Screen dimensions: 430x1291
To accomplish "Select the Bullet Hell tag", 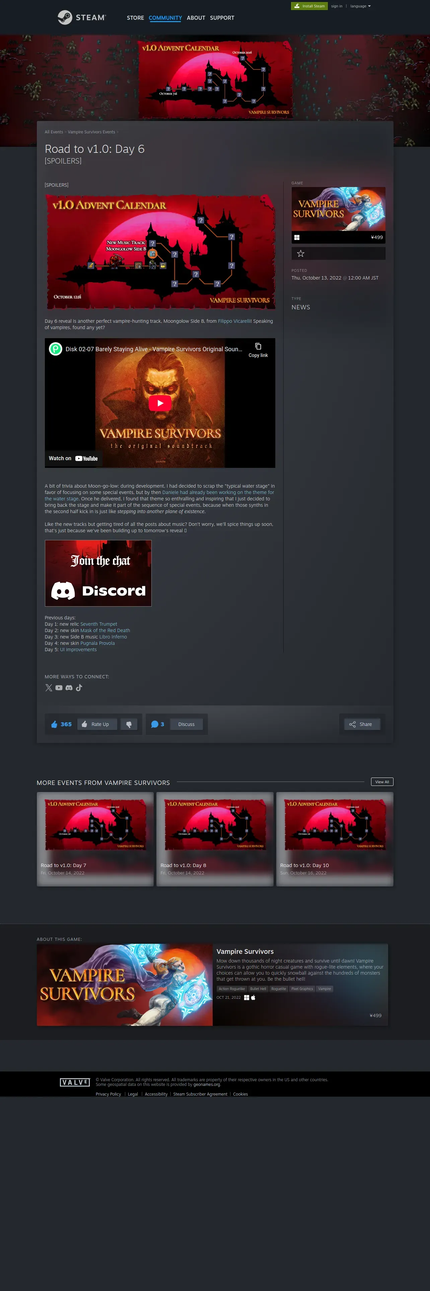I will (258, 989).
